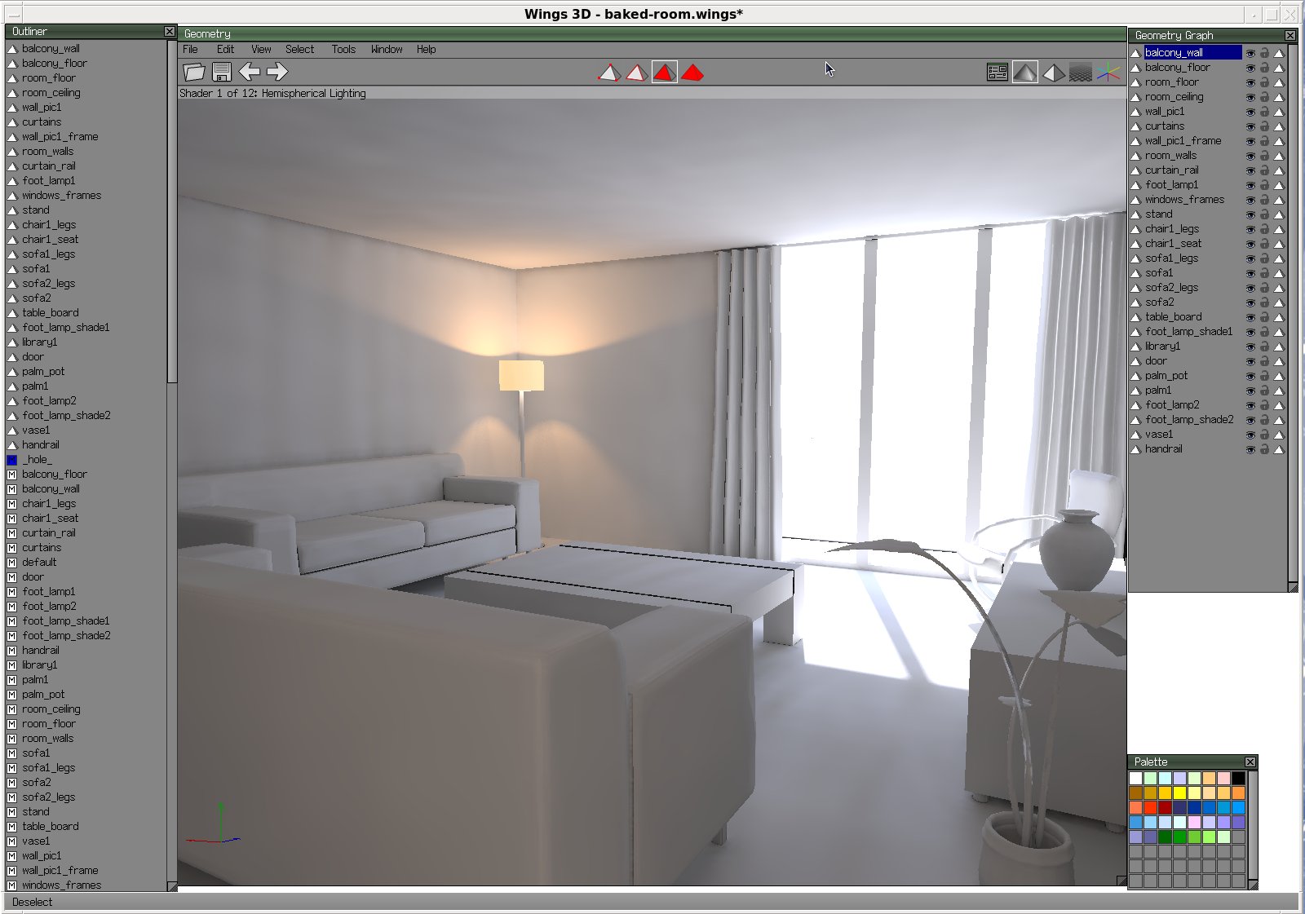Hide curtains object using its eye icon
Image resolution: width=1305 pixels, height=914 pixels.
pos(1250,126)
